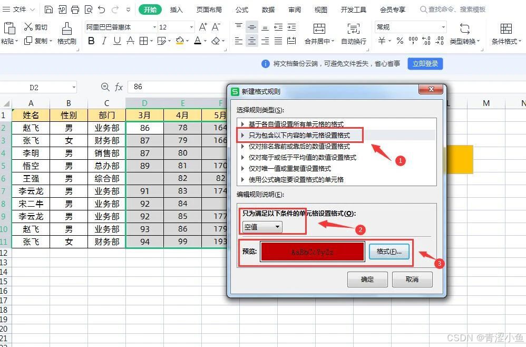Redo the last action
This screenshot has width=526, height=347.
[x=115, y=9]
